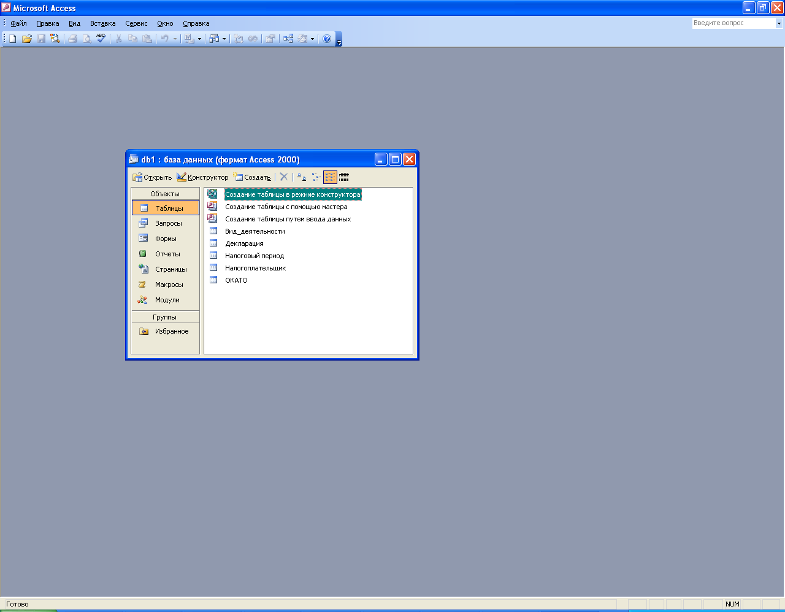Viewport: 785px width, 612px height.
Task: Click the New Object icon
Action: 302,39
